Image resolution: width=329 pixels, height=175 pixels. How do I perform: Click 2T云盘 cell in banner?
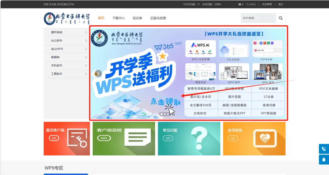pyautogui.click(x=268, y=97)
